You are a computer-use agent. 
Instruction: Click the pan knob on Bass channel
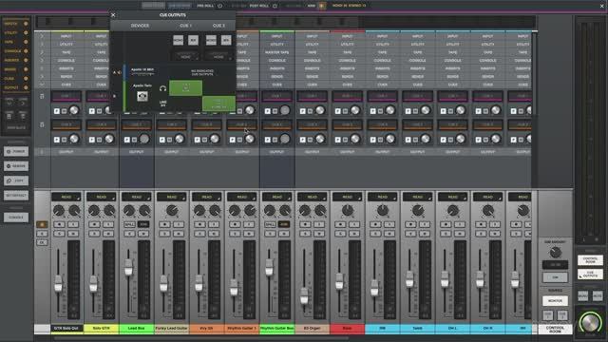[x=348, y=210]
